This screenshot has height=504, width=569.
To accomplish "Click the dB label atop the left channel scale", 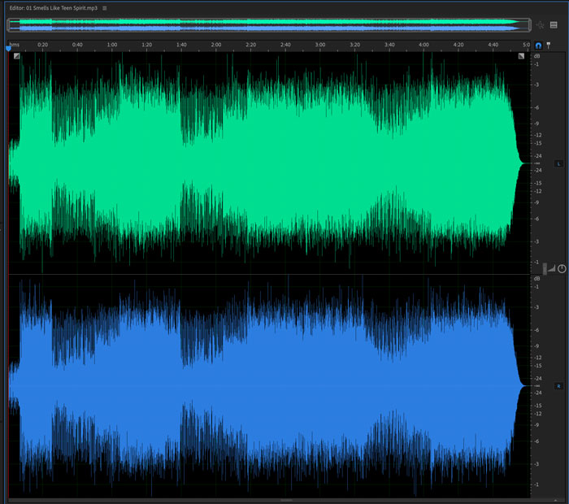I will point(536,56).
